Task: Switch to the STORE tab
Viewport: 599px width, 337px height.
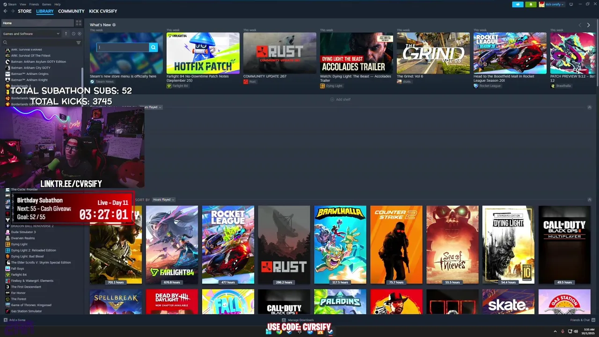Action: point(25,11)
